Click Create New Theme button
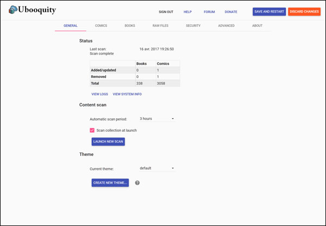 (x=110, y=182)
